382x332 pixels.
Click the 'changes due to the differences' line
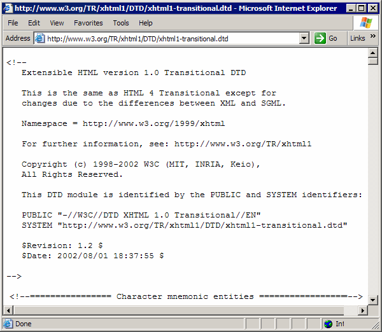tap(153, 103)
